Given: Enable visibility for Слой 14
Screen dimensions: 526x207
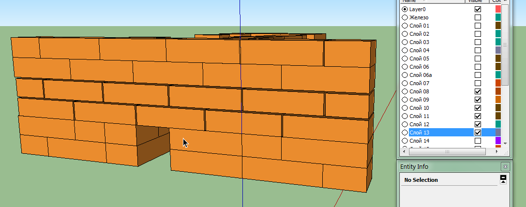Looking at the screenshot, I should [x=478, y=141].
